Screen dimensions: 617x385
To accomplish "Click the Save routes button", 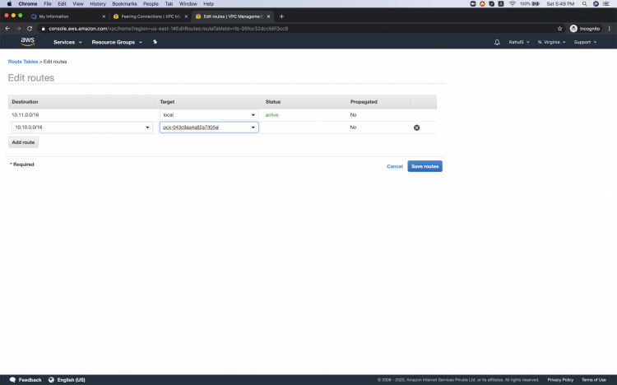I will [x=424, y=166].
